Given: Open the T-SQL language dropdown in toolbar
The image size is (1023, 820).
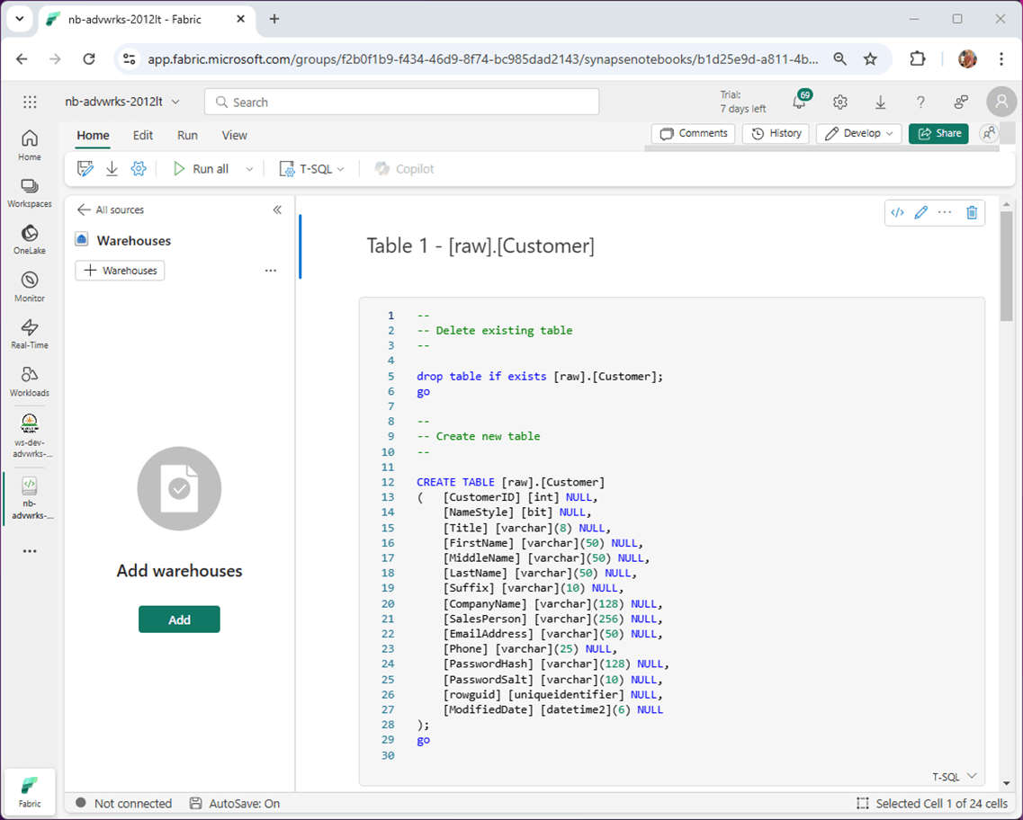Looking at the screenshot, I should click(x=312, y=169).
